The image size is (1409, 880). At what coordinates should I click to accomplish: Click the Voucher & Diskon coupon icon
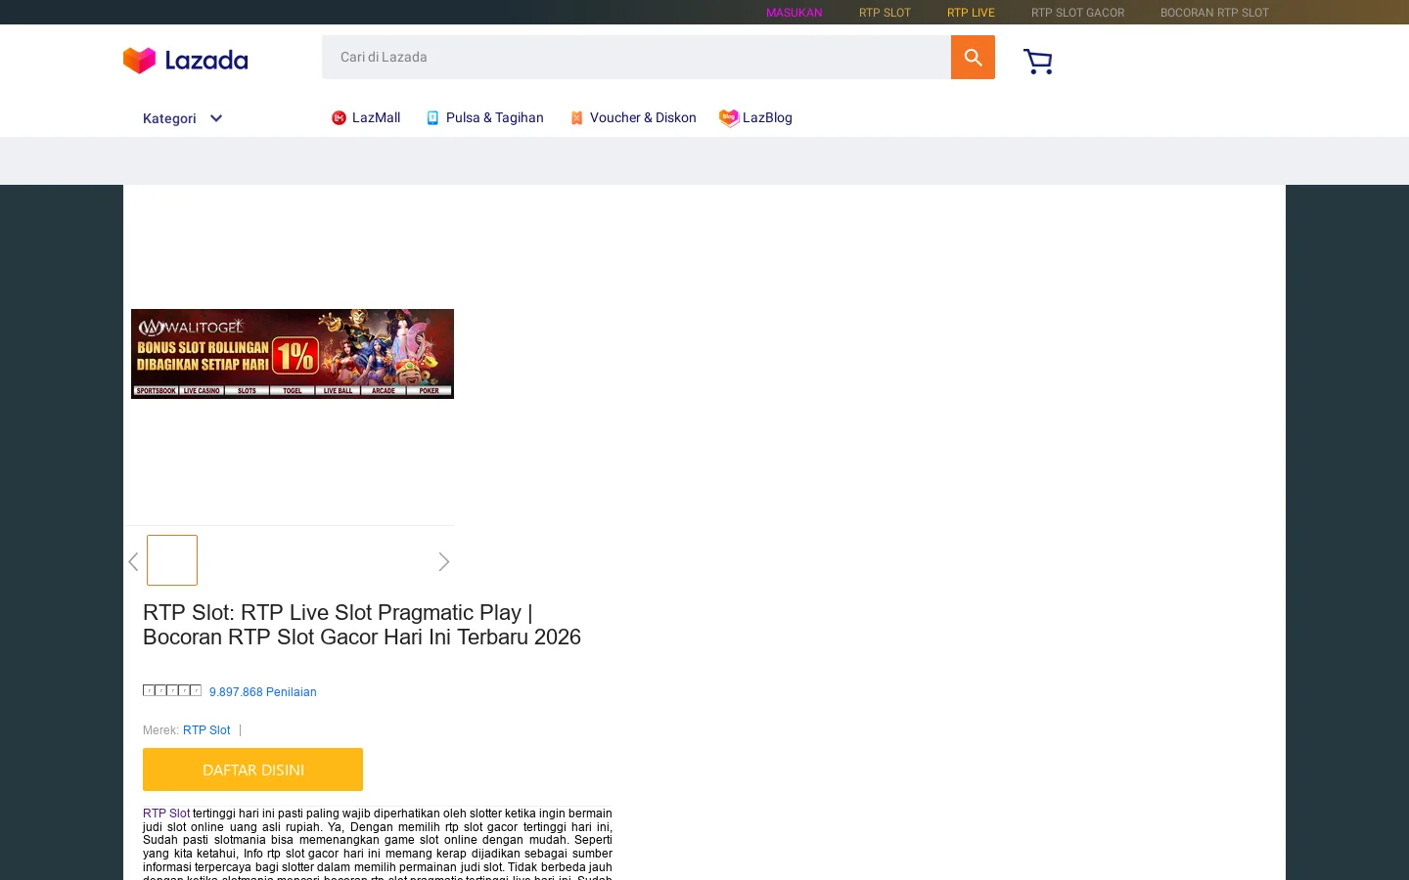coord(577,118)
